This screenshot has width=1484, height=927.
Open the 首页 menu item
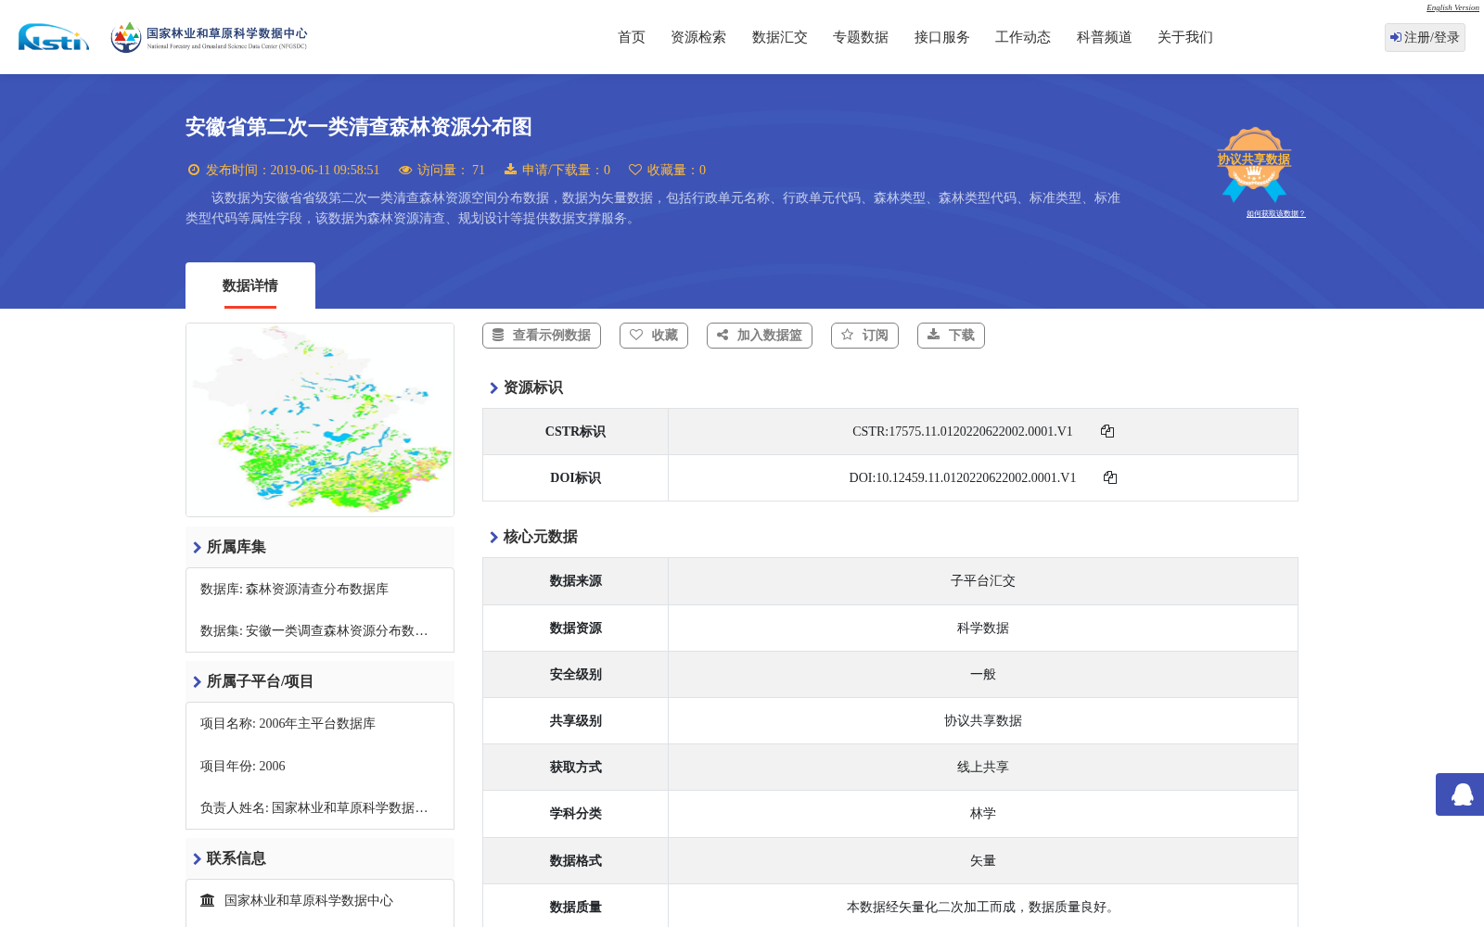point(632,37)
